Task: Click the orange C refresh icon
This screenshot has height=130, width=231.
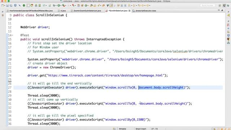Action: pos(32,5)
